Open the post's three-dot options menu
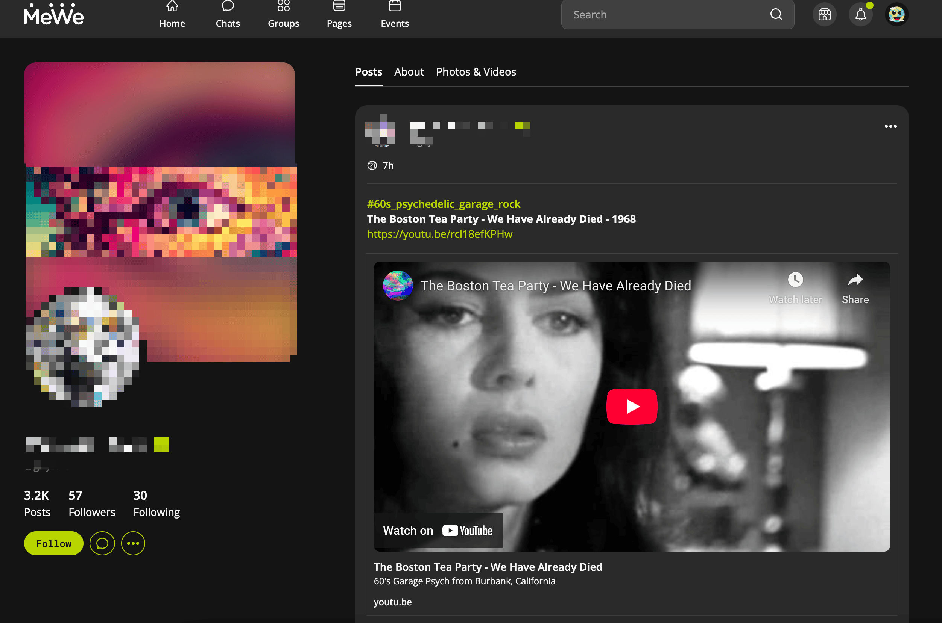This screenshot has height=623, width=942. tap(890, 126)
